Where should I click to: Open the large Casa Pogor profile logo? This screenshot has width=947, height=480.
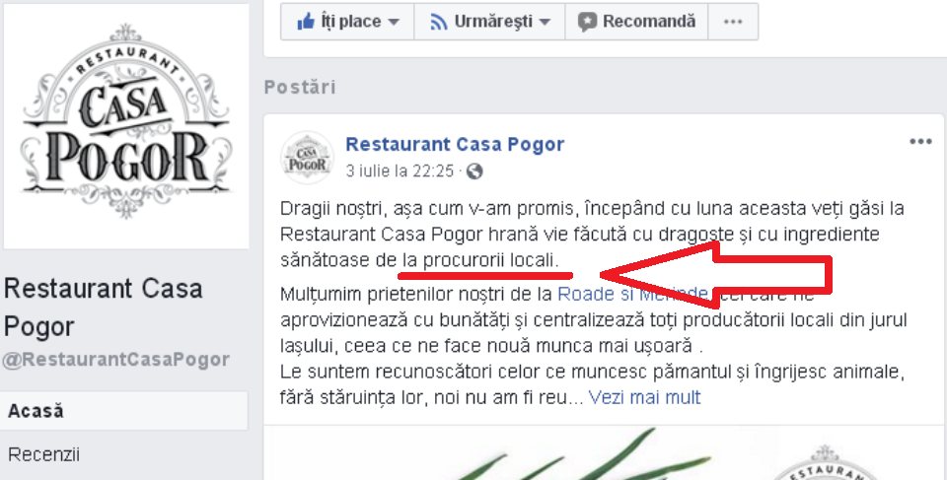click(x=125, y=125)
